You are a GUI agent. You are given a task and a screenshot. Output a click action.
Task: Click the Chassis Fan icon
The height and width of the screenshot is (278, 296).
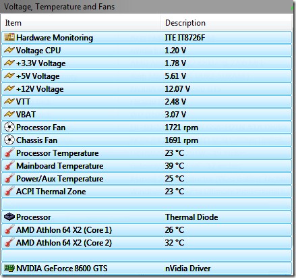(9, 140)
